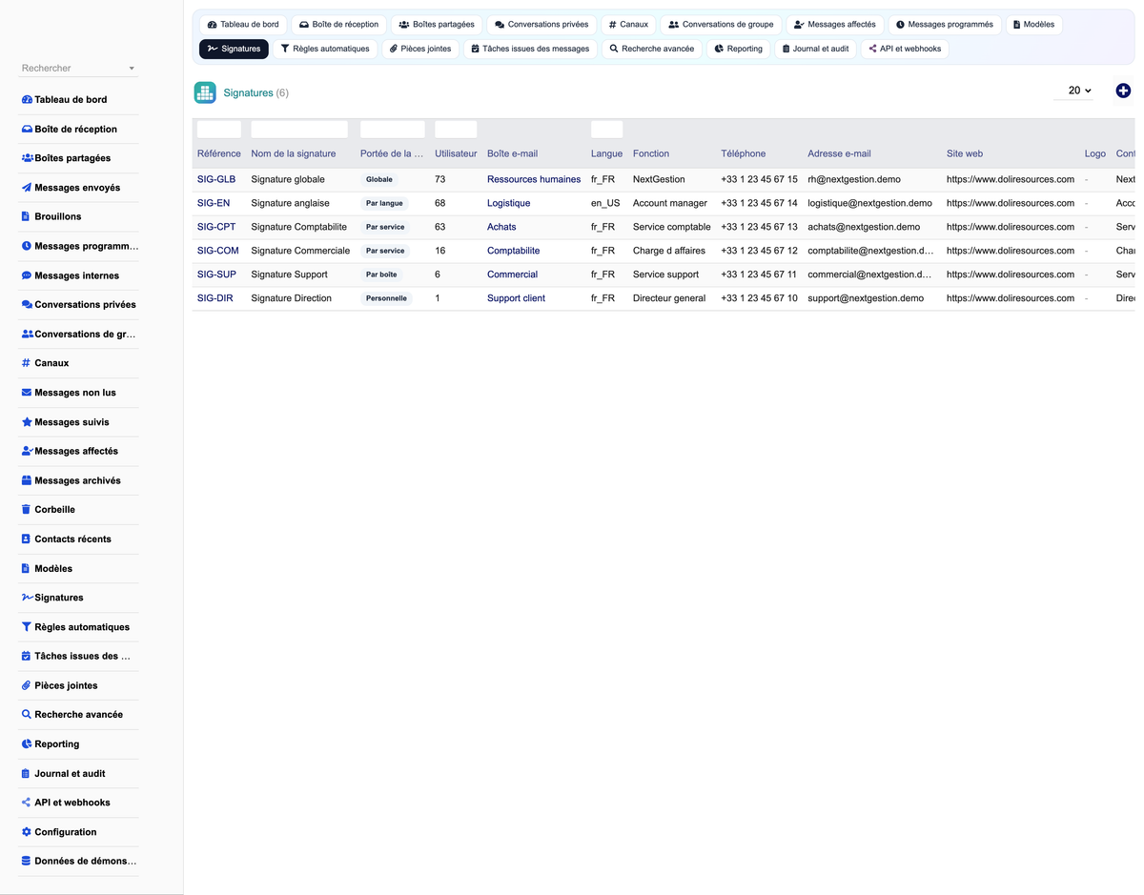Screen dimensions: 1144x895
Task: Click the Configuration gear icon
Action: pyautogui.click(x=27, y=832)
